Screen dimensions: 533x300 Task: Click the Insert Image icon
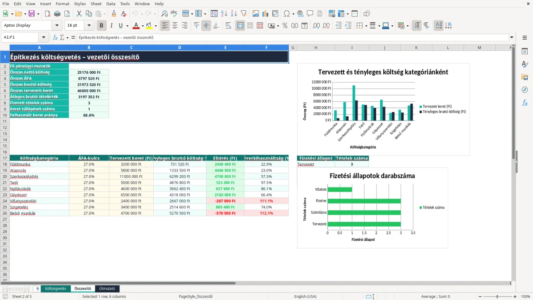pyautogui.click(x=256, y=14)
